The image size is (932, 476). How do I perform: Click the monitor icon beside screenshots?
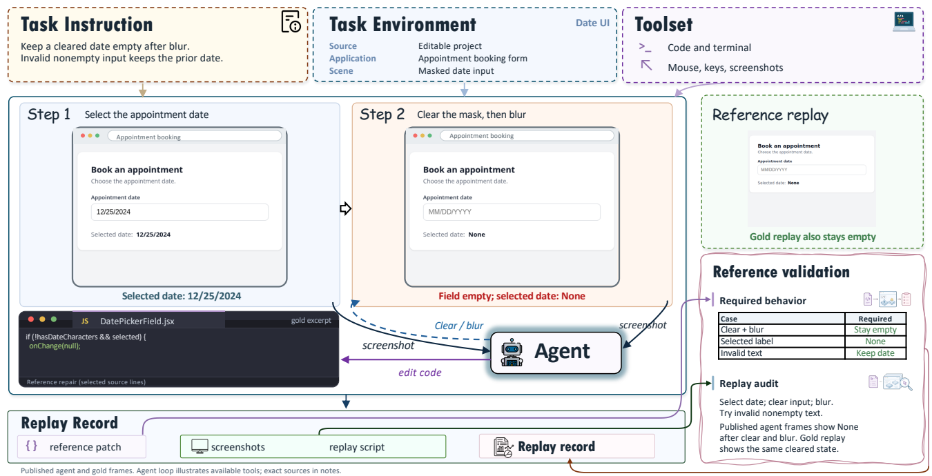[200, 447]
